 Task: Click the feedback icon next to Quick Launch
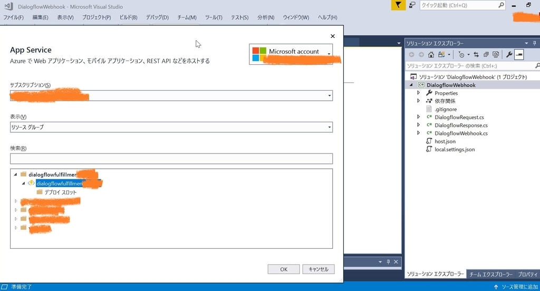(x=412, y=5)
